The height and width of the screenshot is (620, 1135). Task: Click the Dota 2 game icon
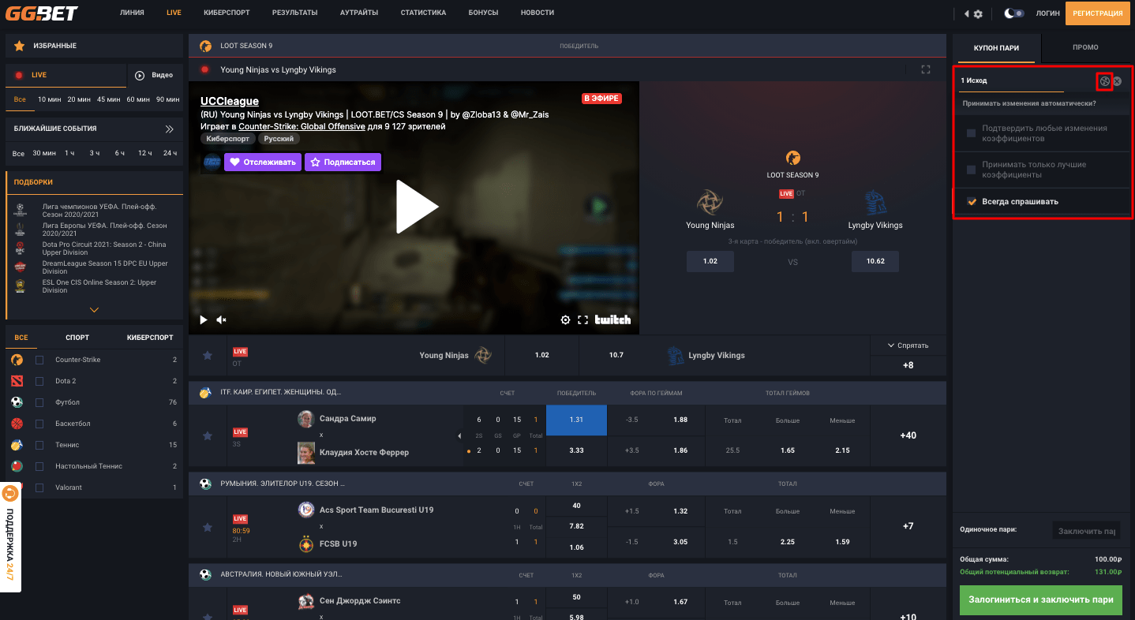(17, 381)
